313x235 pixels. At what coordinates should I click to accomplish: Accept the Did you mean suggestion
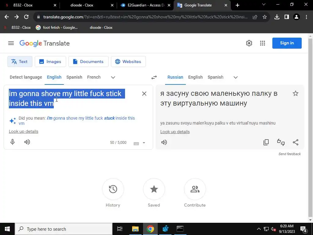77,121
